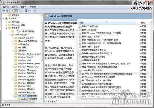Click the folder icon beside NetMeeting

pos(15,44)
